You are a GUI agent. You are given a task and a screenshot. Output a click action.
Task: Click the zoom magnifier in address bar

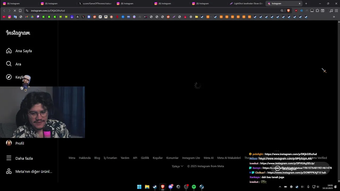(282, 11)
